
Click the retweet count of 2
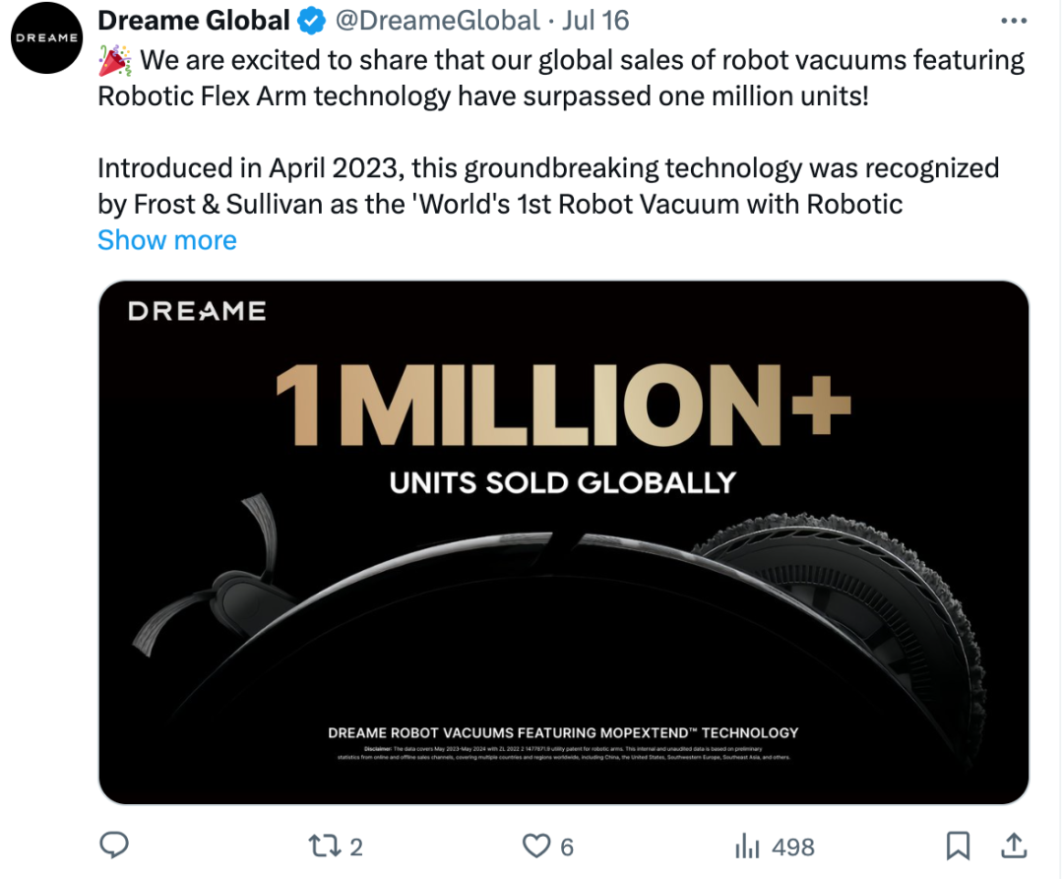pos(356,848)
